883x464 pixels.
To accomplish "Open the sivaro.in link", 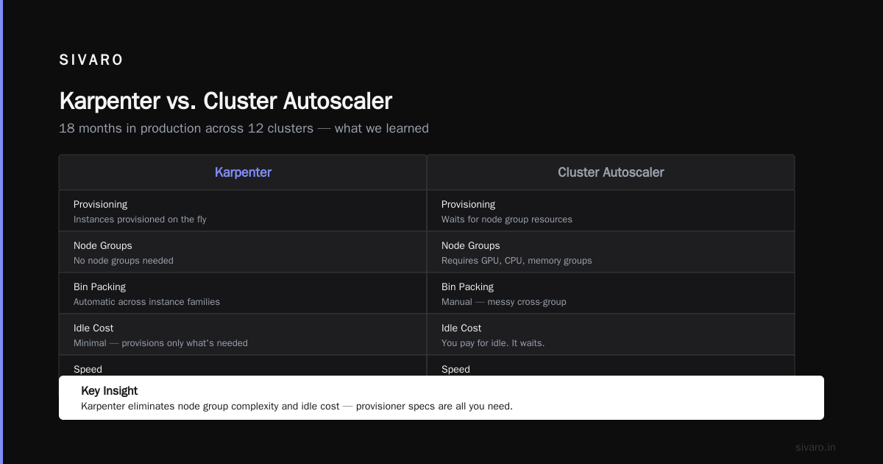I will click(x=815, y=447).
